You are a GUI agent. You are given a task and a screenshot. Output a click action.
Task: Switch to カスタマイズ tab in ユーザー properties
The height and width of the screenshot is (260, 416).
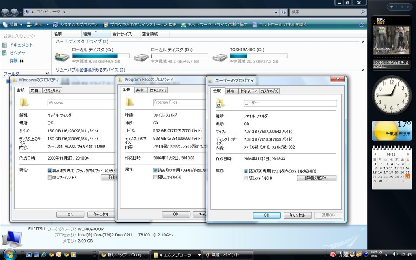(269, 91)
